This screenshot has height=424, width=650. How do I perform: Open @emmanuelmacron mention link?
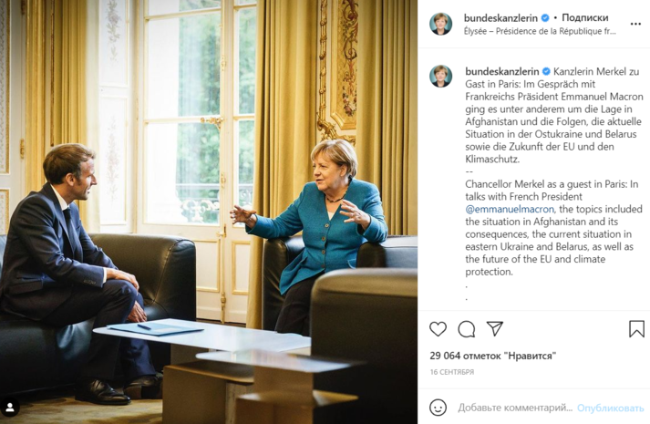510,209
